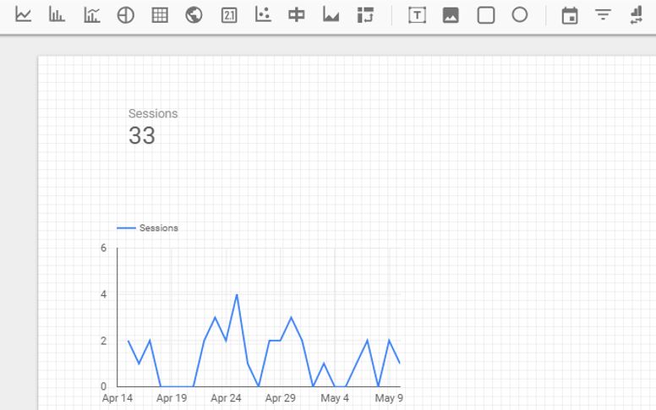Screen dimensions: 656x410
Task: Select the Text box tool
Action: pyautogui.click(x=417, y=15)
